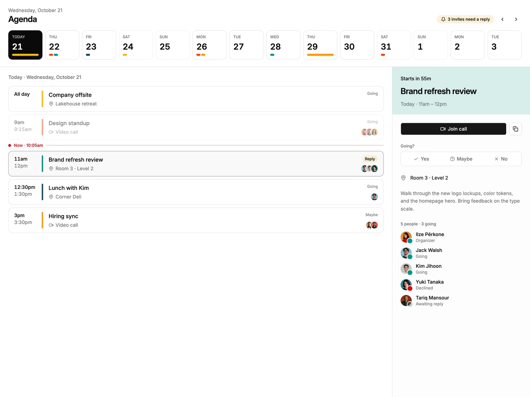Click Going status on Lunch with Kim
The width and height of the screenshot is (530, 397).
click(372, 186)
